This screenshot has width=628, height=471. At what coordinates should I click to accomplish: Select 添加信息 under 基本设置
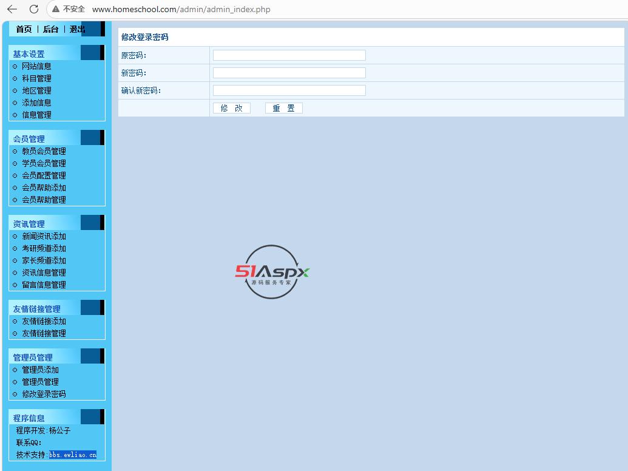[36, 103]
